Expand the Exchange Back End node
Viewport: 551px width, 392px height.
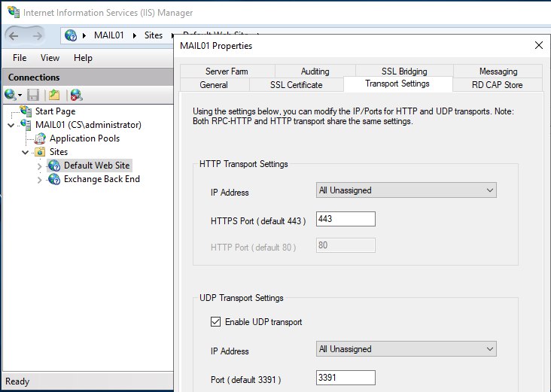click(x=39, y=180)
